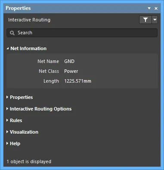Click the Interactive Routing mode label
This screenshot has height=170, width=164.
tap(29, 20)
